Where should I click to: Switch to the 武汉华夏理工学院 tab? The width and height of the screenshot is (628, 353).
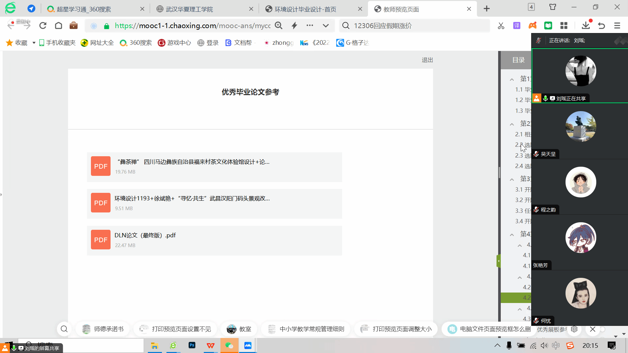(189, 9)
